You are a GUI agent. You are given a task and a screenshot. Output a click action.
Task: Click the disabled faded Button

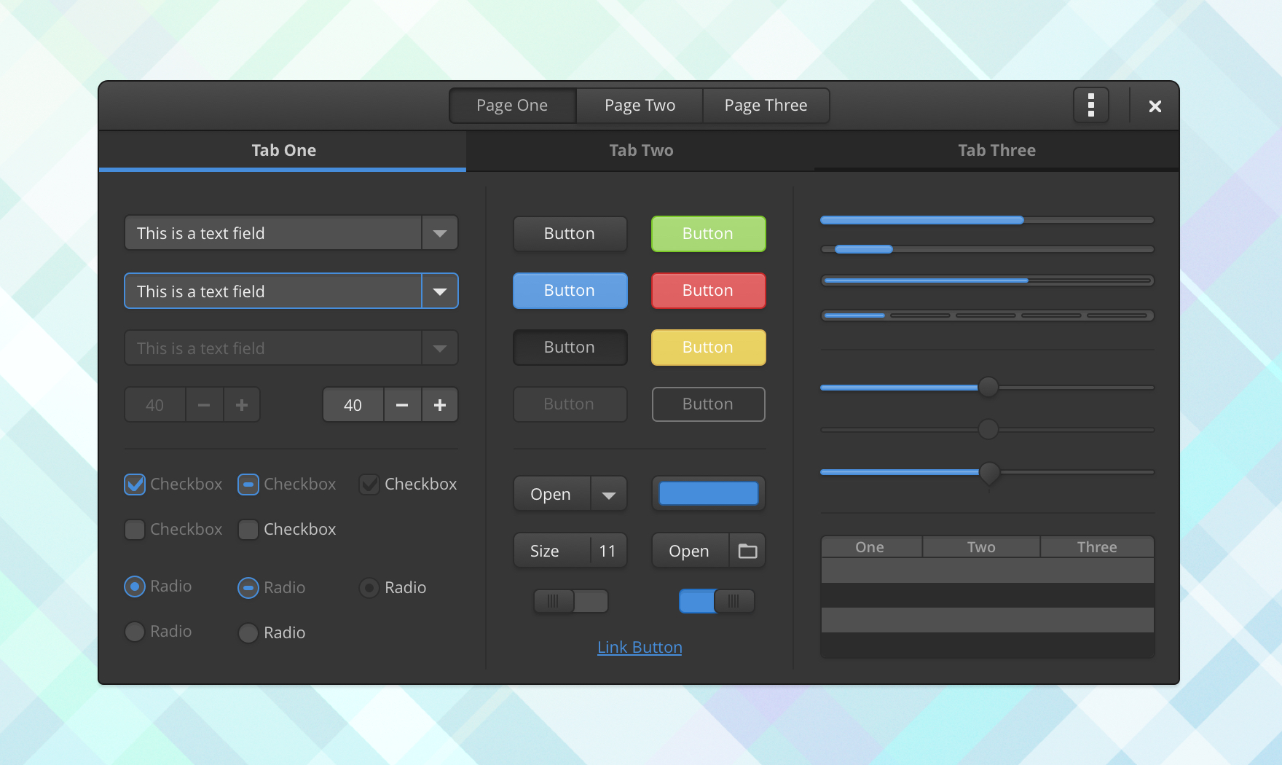(570, 404)
